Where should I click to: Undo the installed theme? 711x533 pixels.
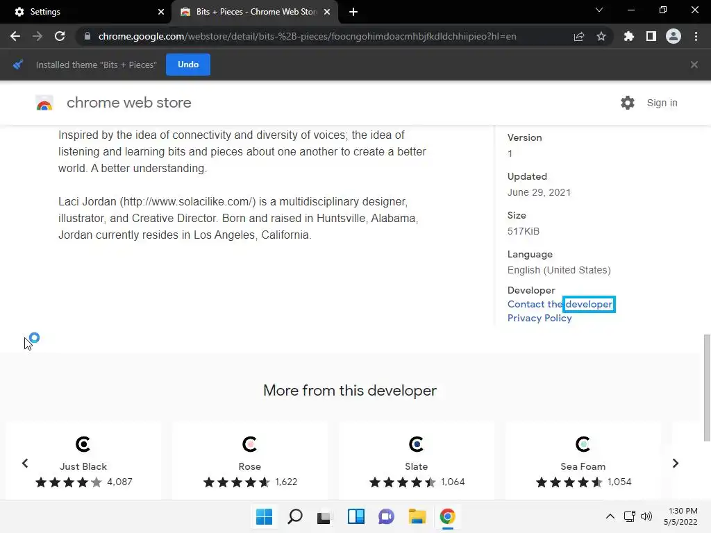click(187, 65)
